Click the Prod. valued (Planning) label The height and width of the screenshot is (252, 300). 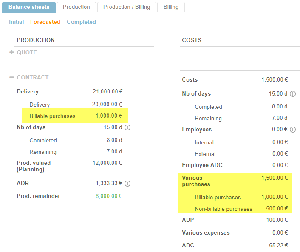coord(34,166)
